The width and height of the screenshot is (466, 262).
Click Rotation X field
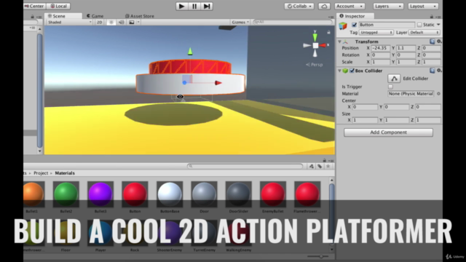[381, 55]
